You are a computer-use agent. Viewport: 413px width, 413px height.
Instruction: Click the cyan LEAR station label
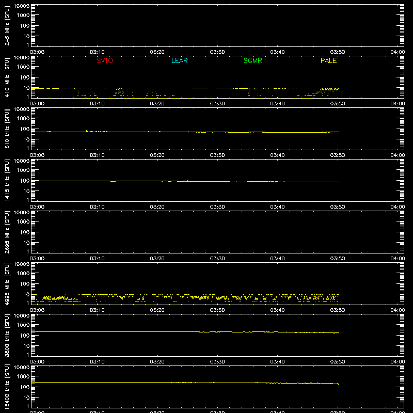pyautogui.click(x=179, y=60)
